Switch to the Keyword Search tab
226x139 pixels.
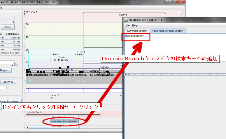point(137,31)
